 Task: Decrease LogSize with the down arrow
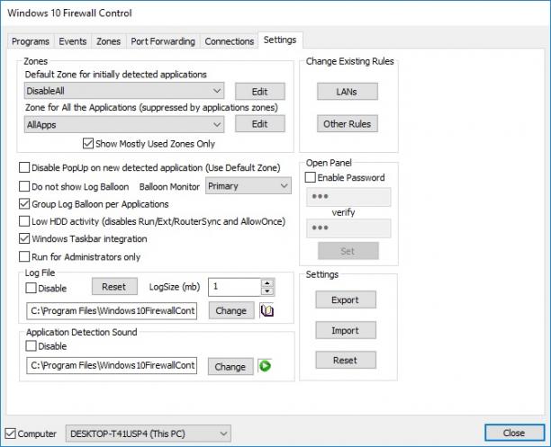click(x=267, y=291)
